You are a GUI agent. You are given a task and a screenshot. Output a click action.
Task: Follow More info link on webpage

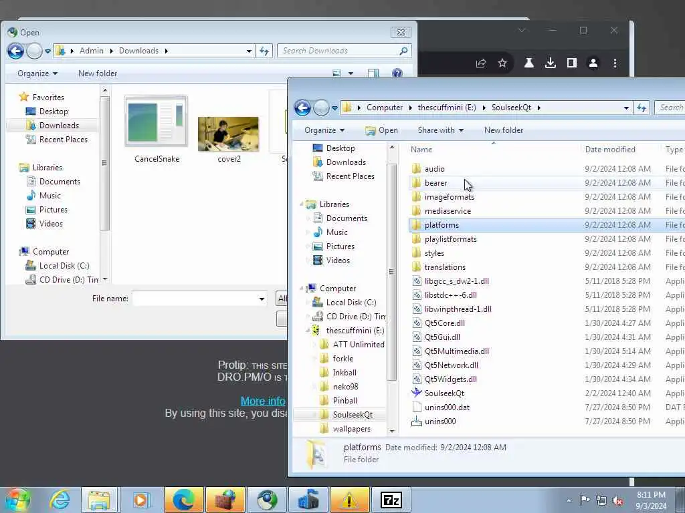tap(262, 401)
